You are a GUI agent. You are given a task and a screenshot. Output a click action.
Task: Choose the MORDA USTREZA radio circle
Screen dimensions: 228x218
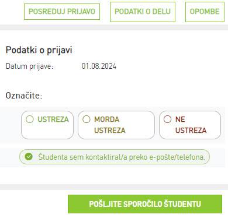(87, 119)
